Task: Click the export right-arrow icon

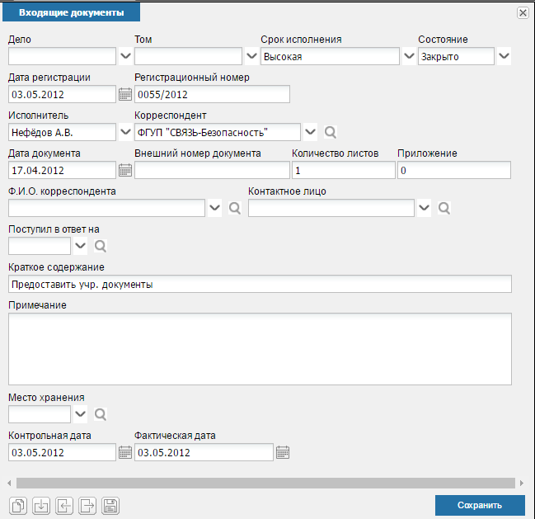Action: point(87,505)
